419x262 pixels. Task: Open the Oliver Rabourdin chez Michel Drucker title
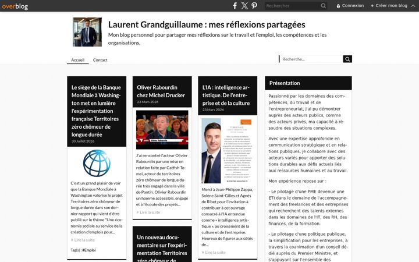(x=161, y=91)
